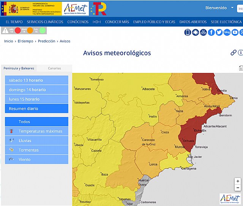Click the Cartagena label on the map

(189, 168)
